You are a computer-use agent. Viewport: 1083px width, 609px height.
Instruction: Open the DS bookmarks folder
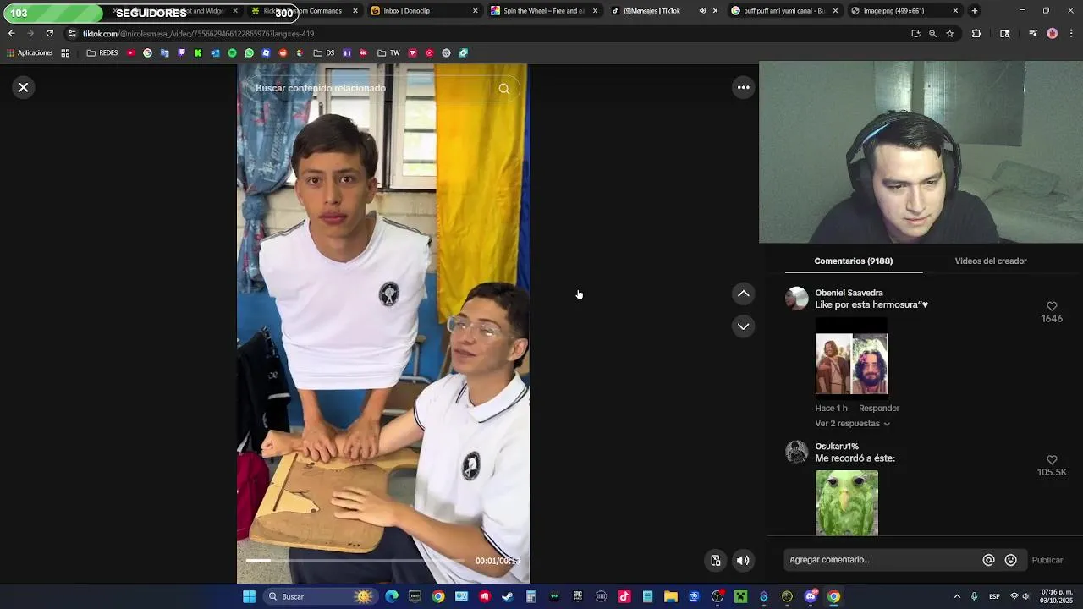(x=324, y=52)
